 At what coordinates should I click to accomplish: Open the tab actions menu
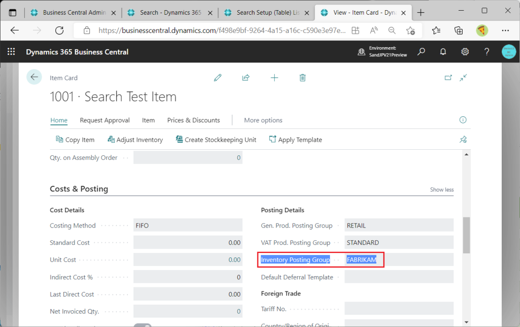[13, 13]
